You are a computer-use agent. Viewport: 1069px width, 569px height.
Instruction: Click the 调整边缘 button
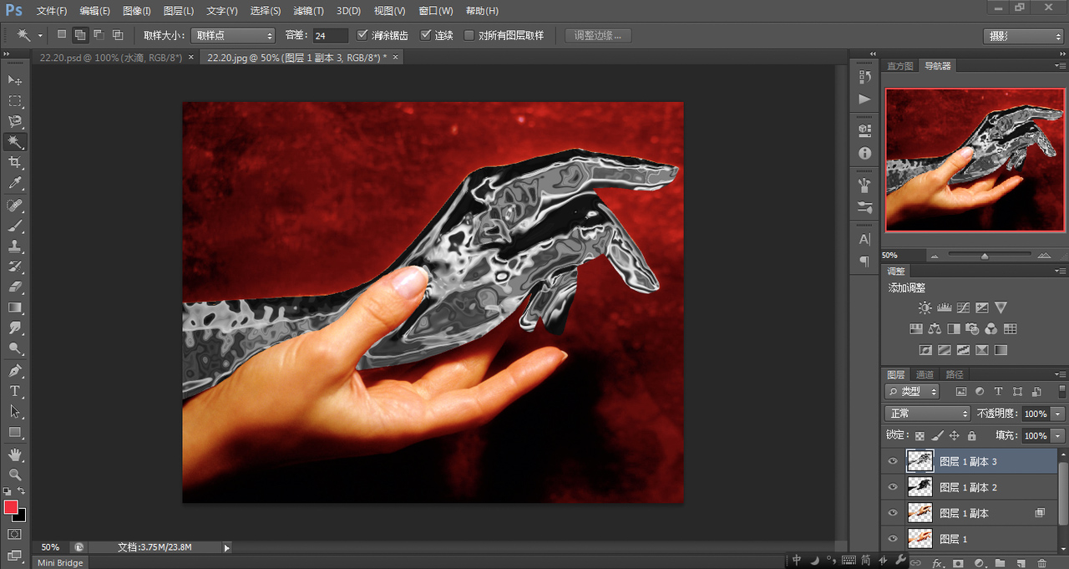(598, 35)
